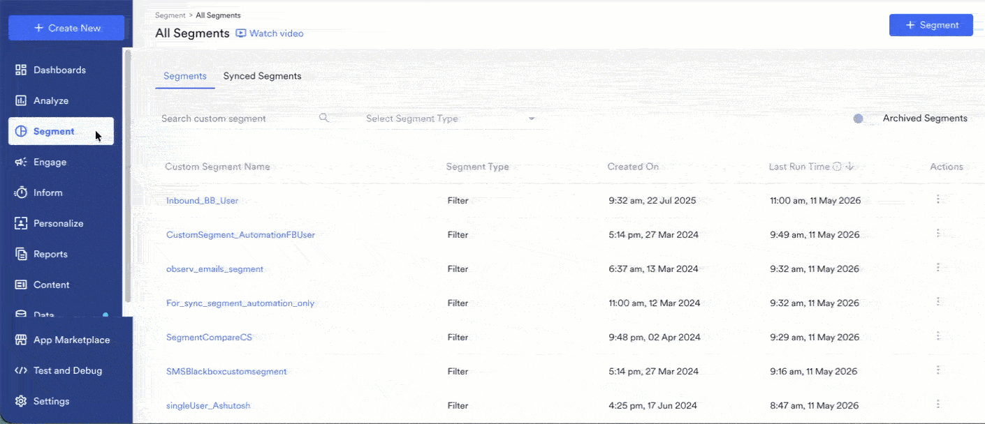This screenshot has width=985, height=424.
Task: Click the 9:32 am, 22 Jul 2025 cell
Action: tap(652, 200)
